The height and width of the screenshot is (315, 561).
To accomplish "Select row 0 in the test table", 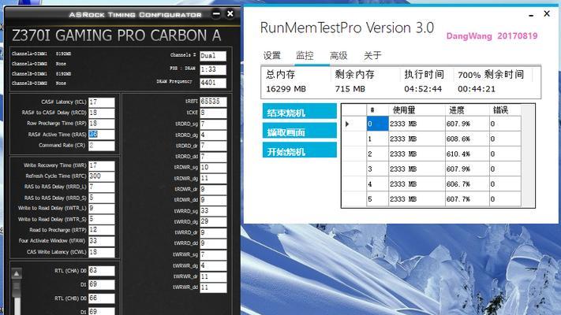I will (377, 124).
